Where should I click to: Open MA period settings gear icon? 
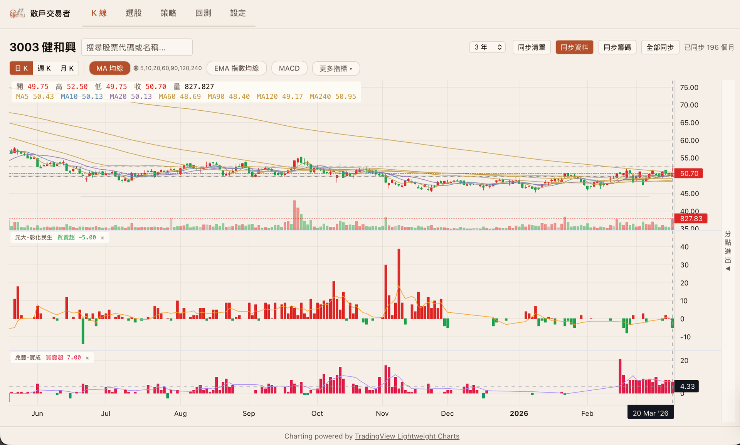[x=136, y=68]
